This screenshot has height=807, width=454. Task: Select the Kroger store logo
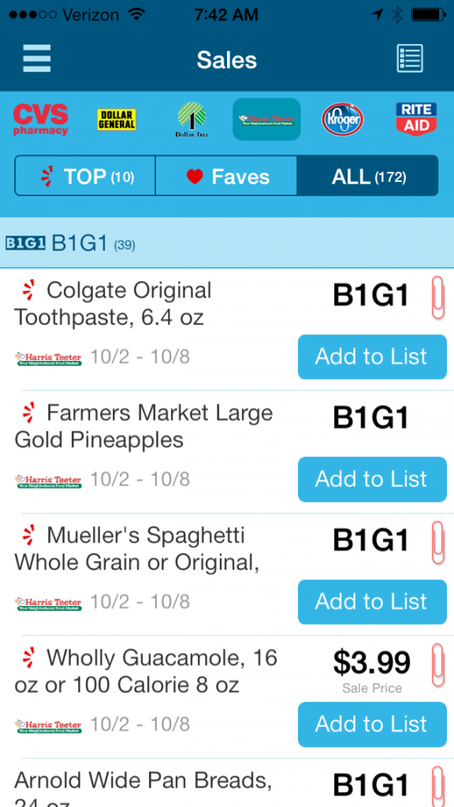click(x=342, y=120)
